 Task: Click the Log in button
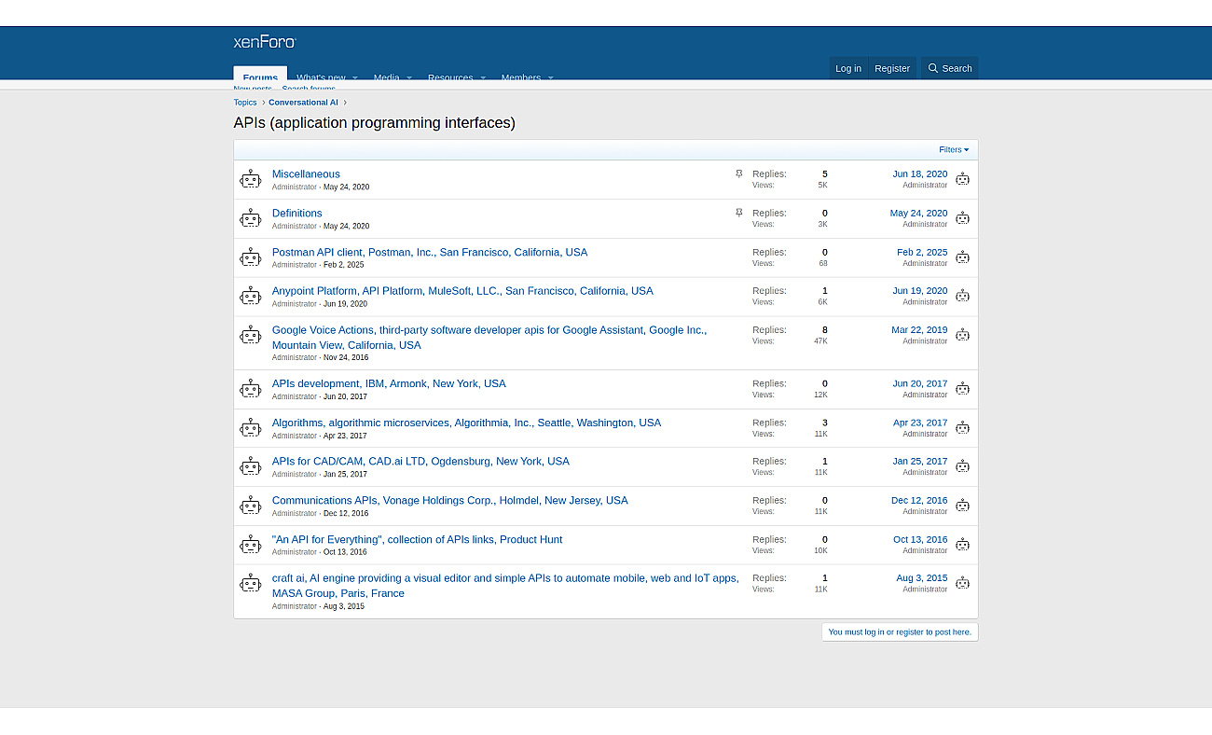pos(848,68)
